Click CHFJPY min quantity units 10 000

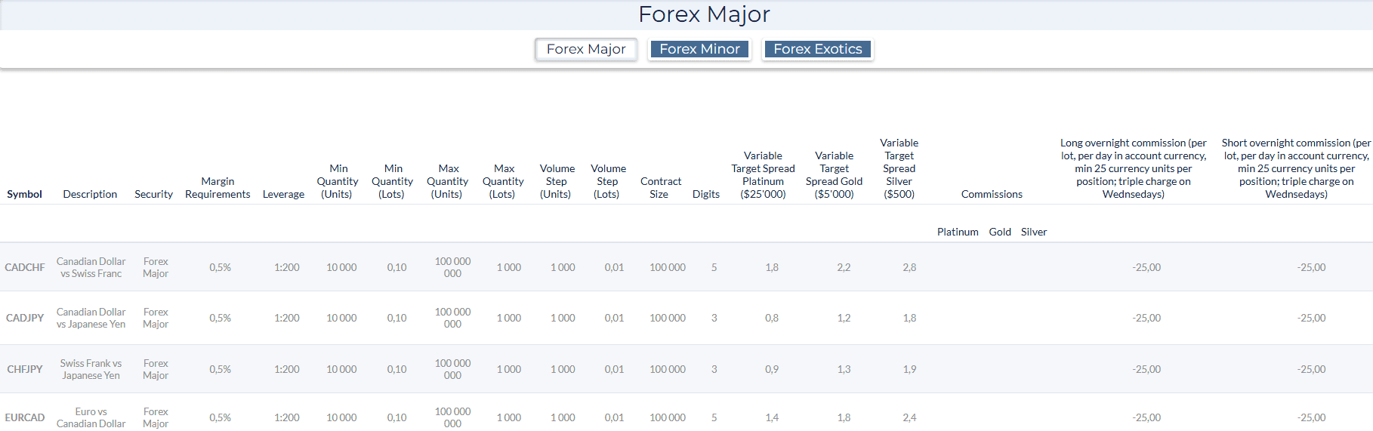[x=341, y=369]
